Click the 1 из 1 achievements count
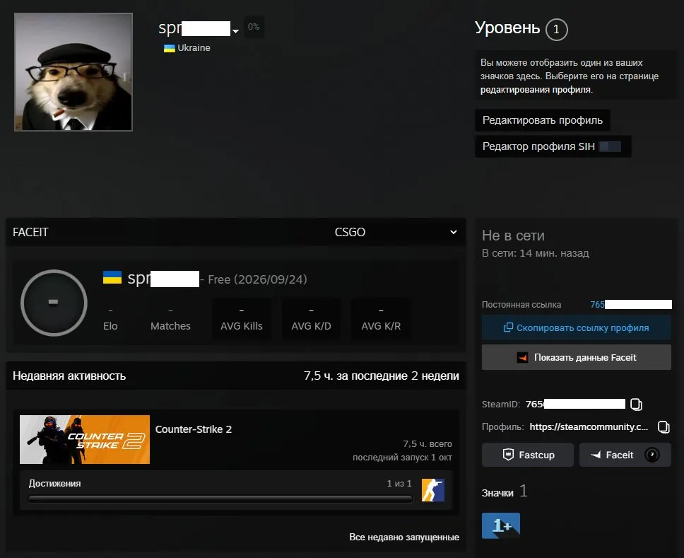 click(x=399, y=483)
